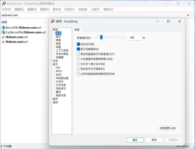The image size is (195, 149).
Task: Select the 8ecce24e.IXdown.com.url file icon
Action: 3,28
